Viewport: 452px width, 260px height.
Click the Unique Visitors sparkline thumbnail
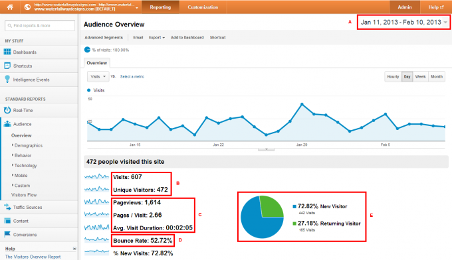coord(96,189)
